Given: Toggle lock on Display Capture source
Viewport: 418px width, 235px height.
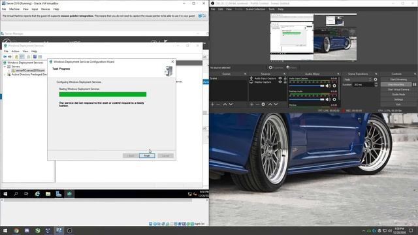Looking at the screenshot, I should tap(285, 82).
